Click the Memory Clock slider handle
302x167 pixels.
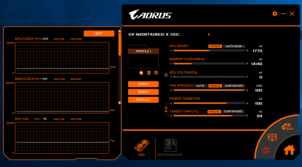pos(191,64)
